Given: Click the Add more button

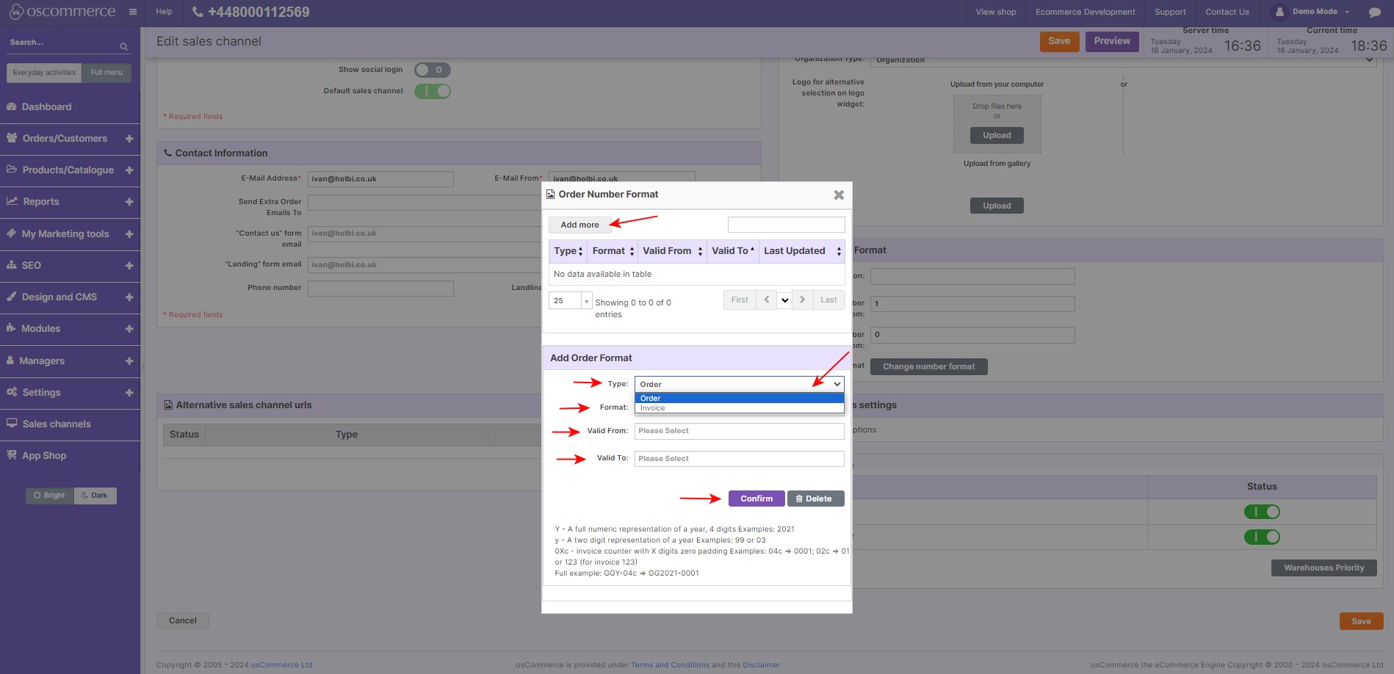Looking at the screenshot, I should point(579,225).
